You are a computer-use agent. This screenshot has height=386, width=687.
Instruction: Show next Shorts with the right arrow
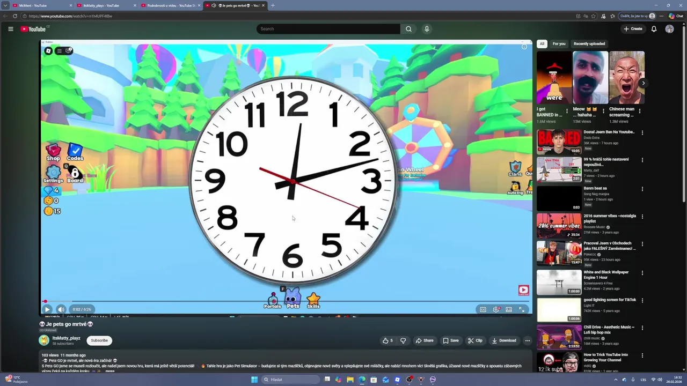click(643, 83)
